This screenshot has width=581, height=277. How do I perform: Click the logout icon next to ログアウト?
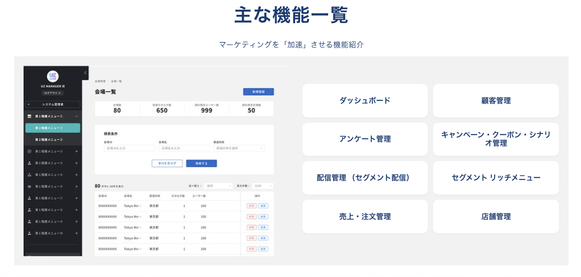59,92
